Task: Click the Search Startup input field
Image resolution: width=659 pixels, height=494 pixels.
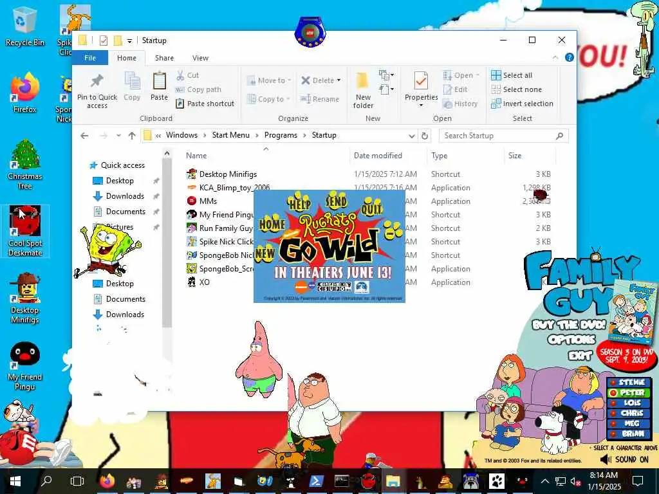Action: 503,136
